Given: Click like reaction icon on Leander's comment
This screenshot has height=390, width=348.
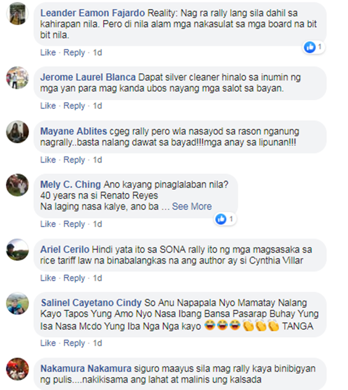Looking at the screenshot, I should [310, 47].
